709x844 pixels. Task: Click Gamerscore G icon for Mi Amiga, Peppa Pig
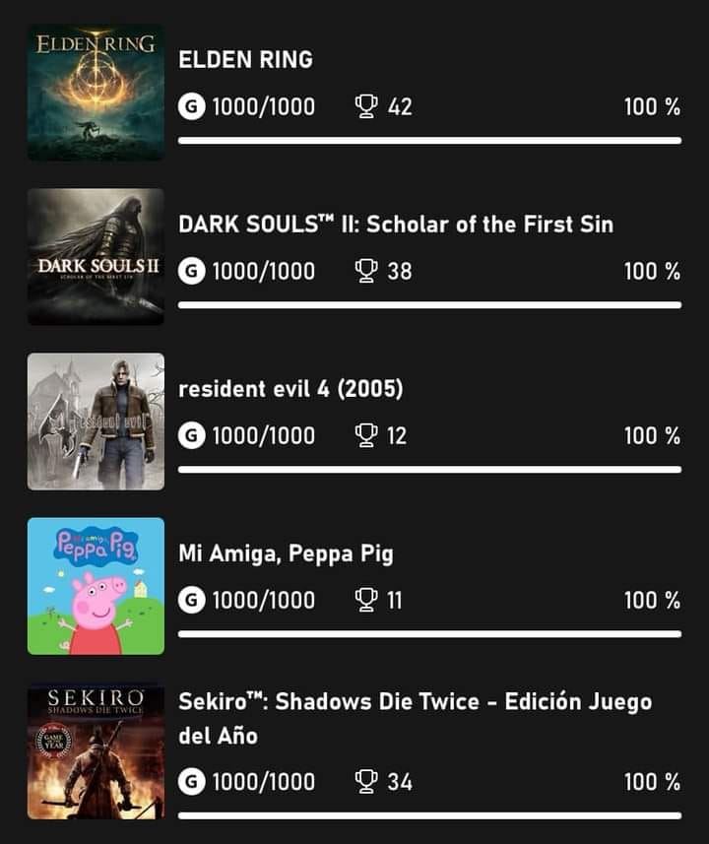pos(192,600)
